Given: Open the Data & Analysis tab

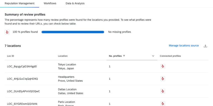Looking at the screenshot, I should click(x=75, y=3).
